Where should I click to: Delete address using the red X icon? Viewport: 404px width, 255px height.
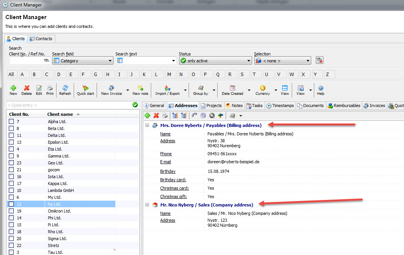coord(156,115)
